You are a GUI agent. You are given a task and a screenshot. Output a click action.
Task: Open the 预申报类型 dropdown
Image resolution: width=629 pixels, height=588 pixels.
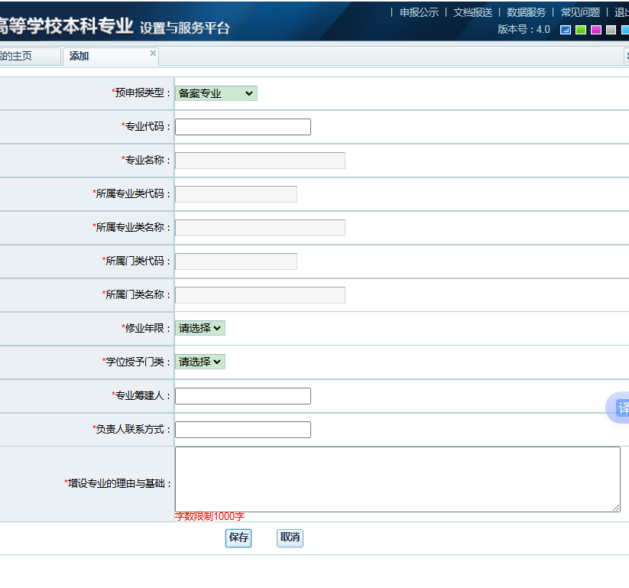pyautogui.click(x=216, y=93)
